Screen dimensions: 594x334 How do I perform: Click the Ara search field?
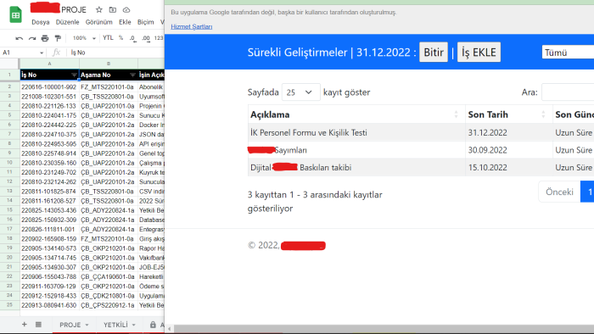568,92
